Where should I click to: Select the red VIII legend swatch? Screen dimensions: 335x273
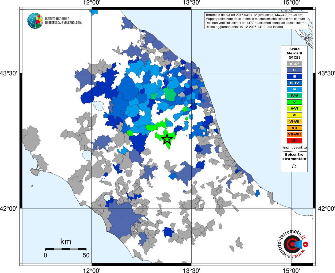coord(294,141)
